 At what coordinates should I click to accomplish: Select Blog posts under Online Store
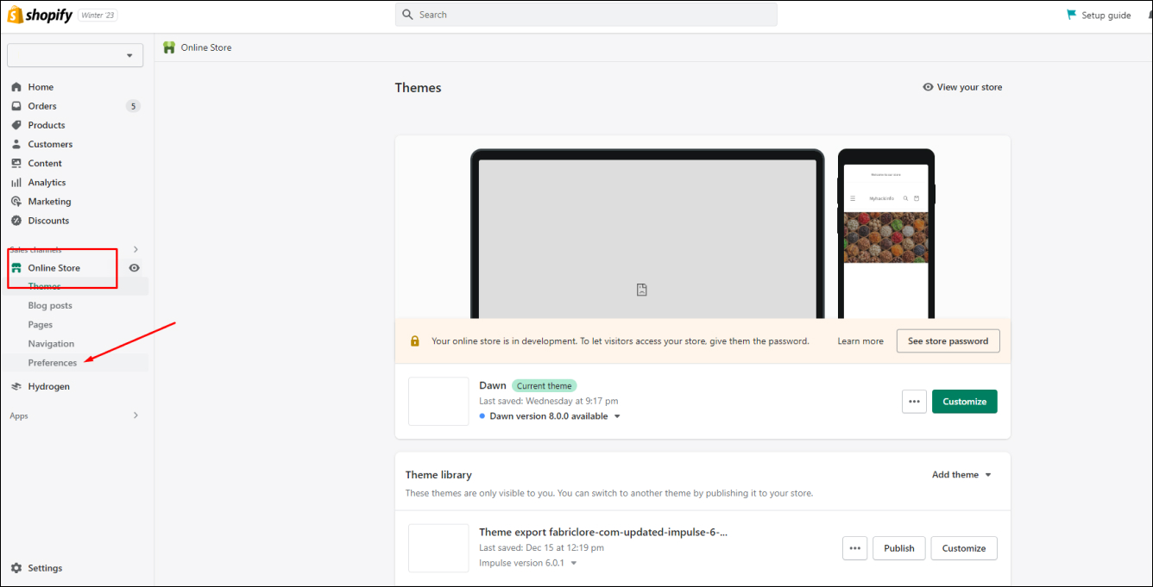[x=50, y=306]
